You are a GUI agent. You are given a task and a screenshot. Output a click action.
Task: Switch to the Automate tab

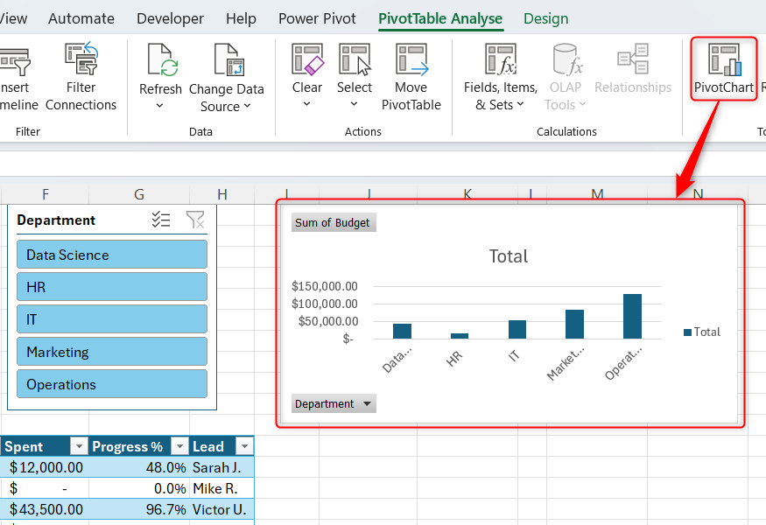tap(81, 18)
